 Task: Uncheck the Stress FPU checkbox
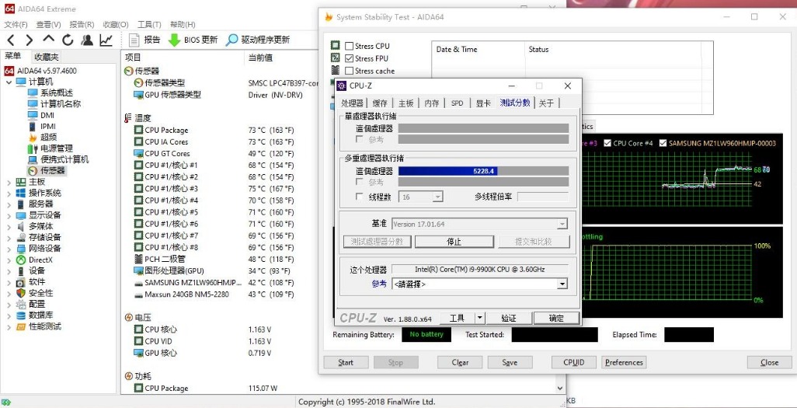(349, 58)
